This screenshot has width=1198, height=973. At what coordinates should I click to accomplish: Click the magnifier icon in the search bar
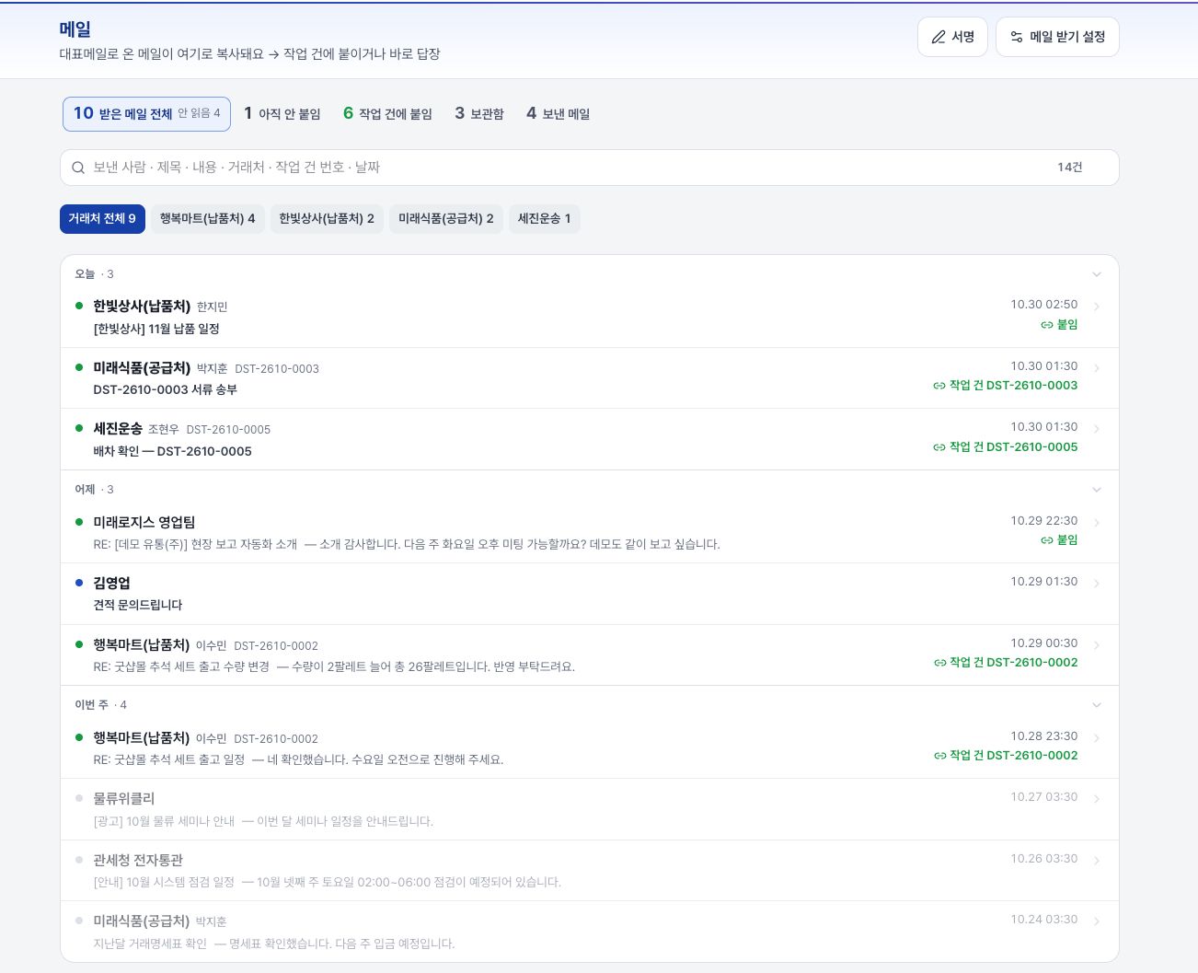pos(78,168)
